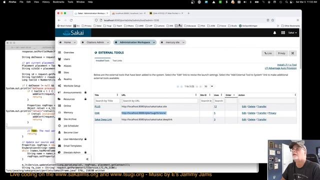This screenshot has width=320, height=180.
Task: Open Site Archive tool
Action: (x=70, y=119)
